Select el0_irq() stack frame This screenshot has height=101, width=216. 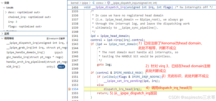(x=13, y=67)
